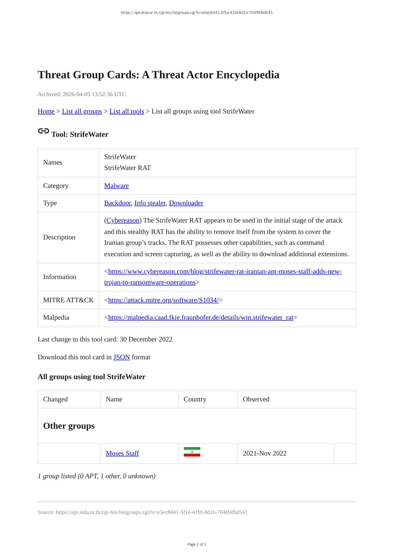Click the chain-link permalink icon beside Tool: StrifeWater
Image resolution: width=394 pixels, height=557 pixels.
(43, 131)
